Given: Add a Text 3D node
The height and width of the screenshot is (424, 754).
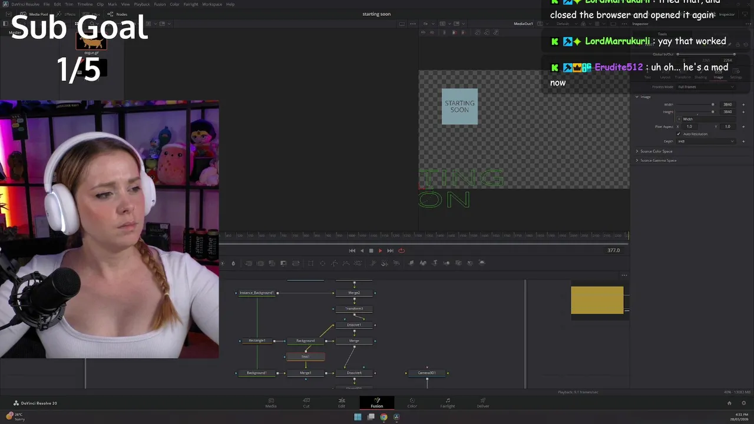Looking at the screenshot, I should pyautogui.click(x=435, y=263).
